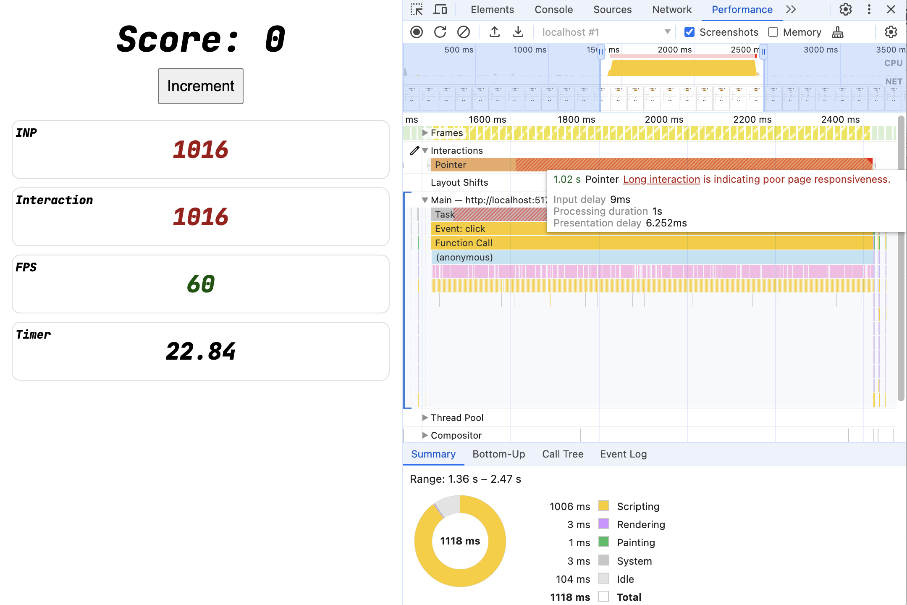Expand the Thread Pool section

423,417
